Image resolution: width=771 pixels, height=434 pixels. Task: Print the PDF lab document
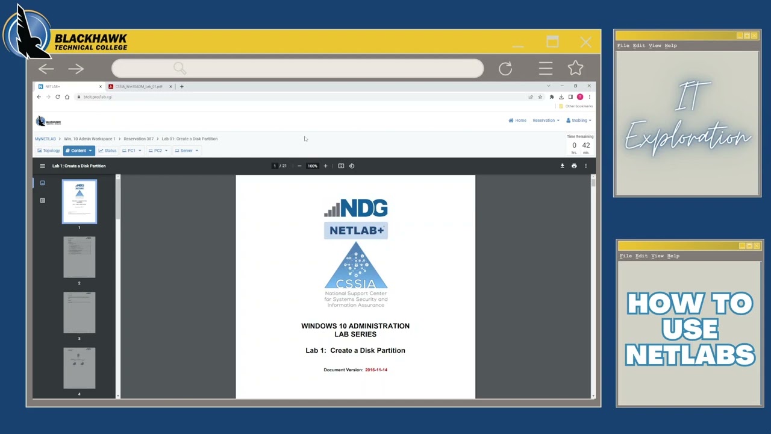click(574, 166)
